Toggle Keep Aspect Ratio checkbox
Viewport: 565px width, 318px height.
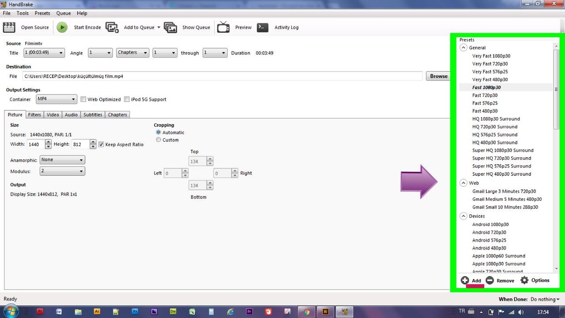101,144
